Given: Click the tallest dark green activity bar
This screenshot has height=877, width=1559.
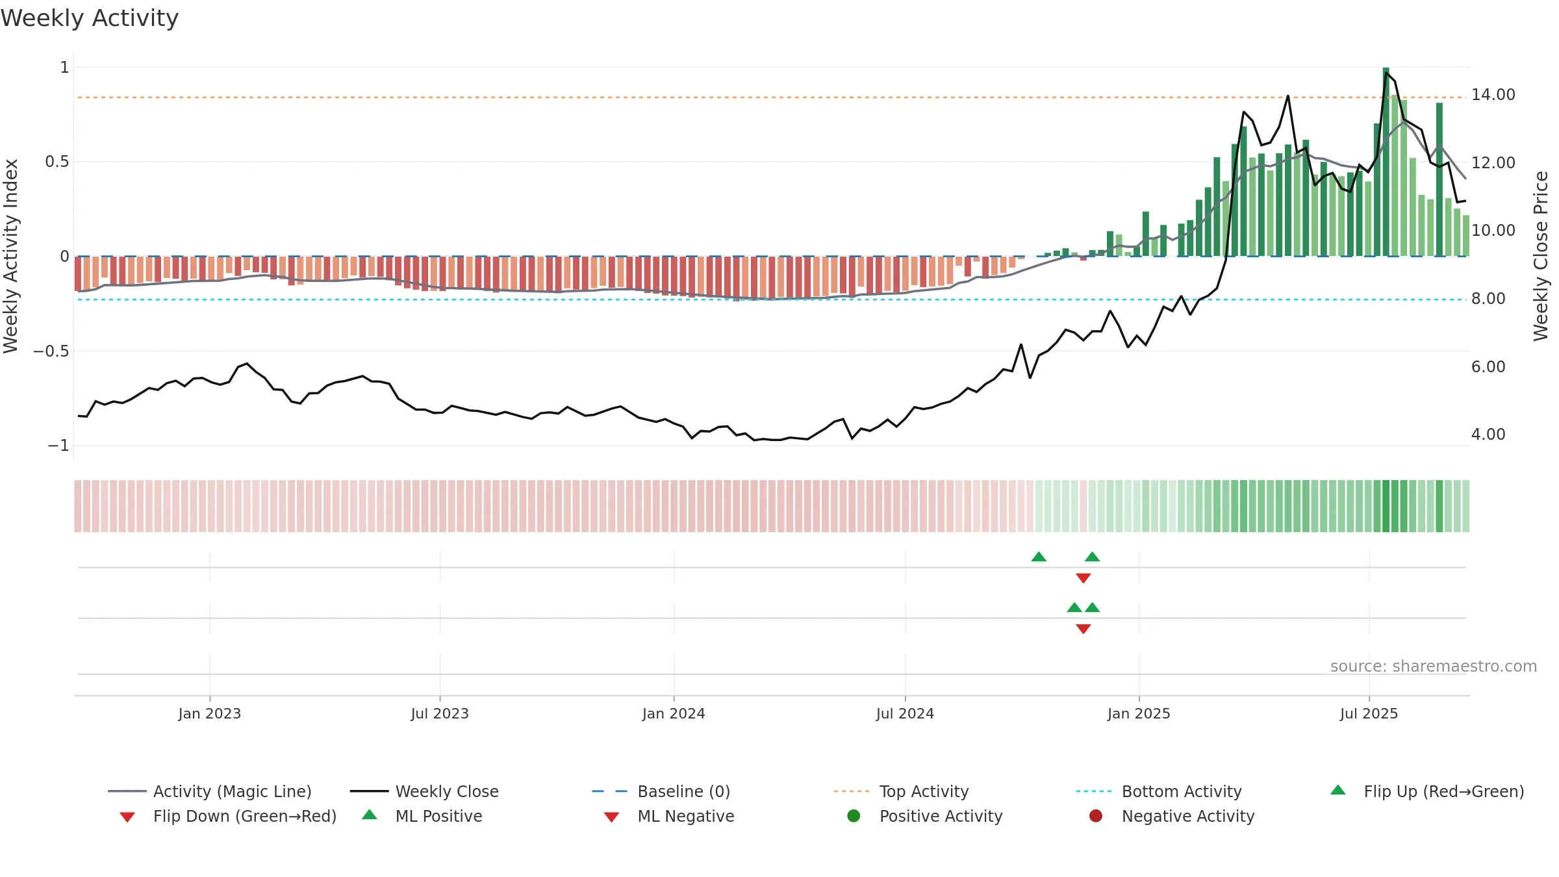Looking at the screenshot, I should (1386, 162).
